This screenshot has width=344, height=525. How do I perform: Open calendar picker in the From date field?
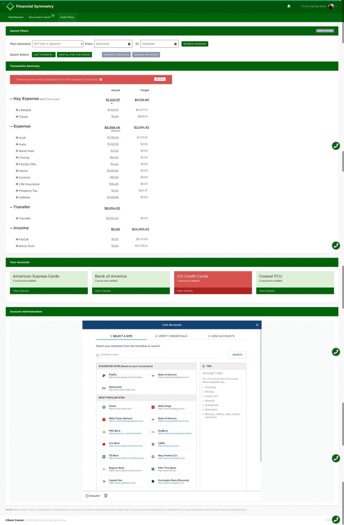129,44
